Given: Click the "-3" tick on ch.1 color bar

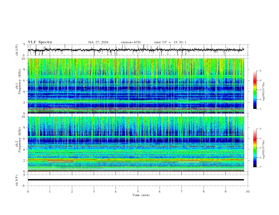Looking at the screenshot, I should tap(260, 71).
